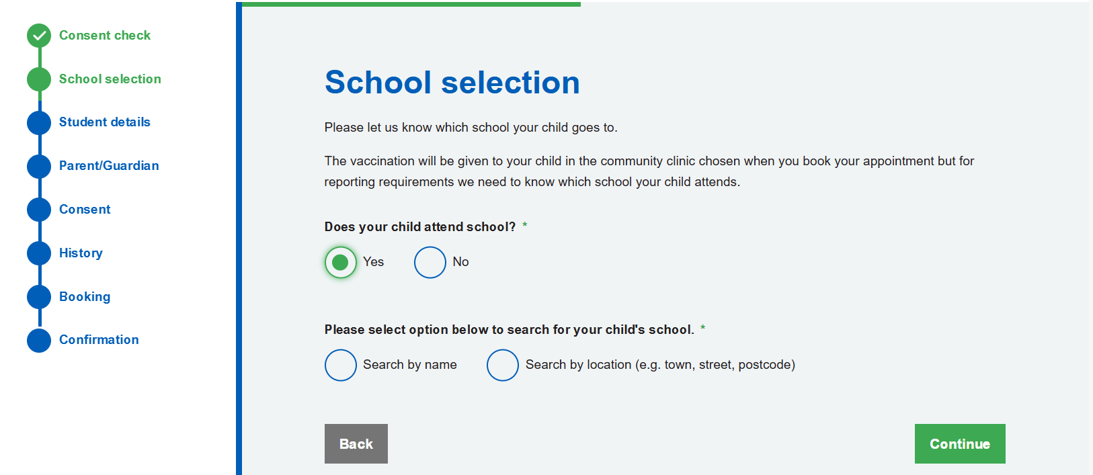The image size is (1093, 475).
Task: Click the Confirmation step circle icon
Action: click(39, 340)
